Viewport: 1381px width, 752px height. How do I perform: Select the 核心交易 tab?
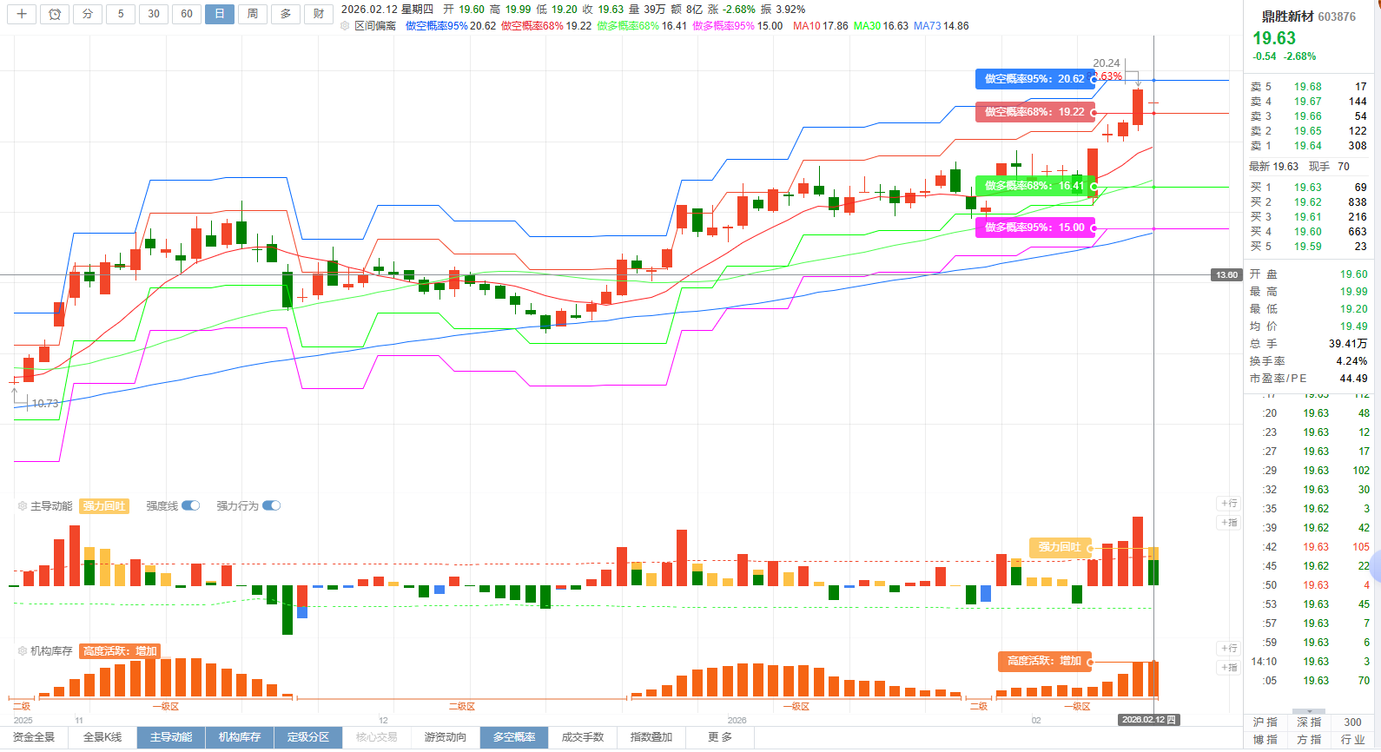[377, 737]
